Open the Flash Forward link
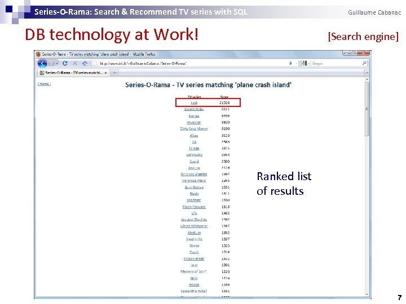 (x=194, y=207)
